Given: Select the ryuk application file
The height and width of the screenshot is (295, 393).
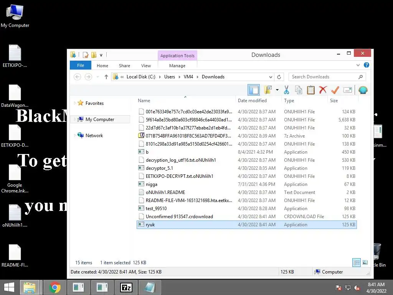Looking at the screenshot, I should click(x=247, y=224).
